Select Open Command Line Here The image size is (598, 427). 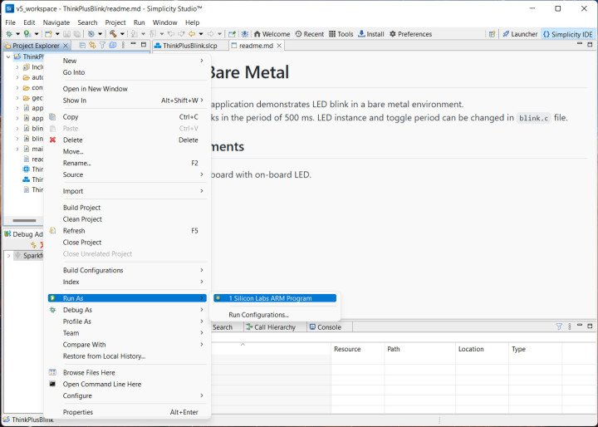127,385
